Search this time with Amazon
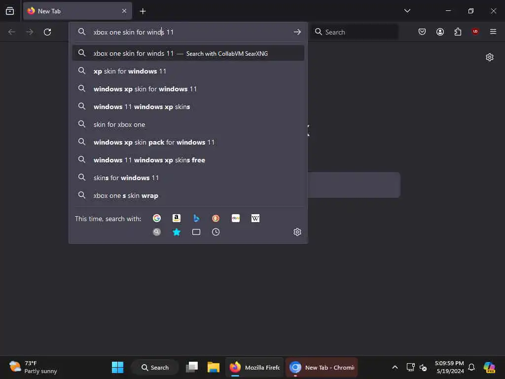The height and width of the screenshot is (379, 505). coord(177,218)
